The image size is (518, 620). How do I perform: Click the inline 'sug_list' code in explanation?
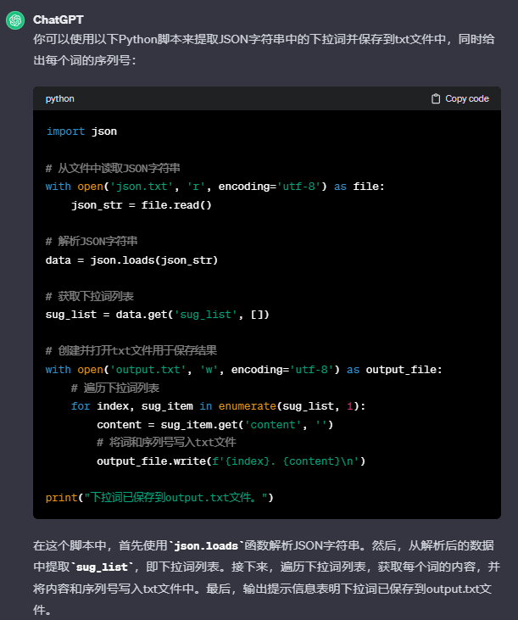103,567
